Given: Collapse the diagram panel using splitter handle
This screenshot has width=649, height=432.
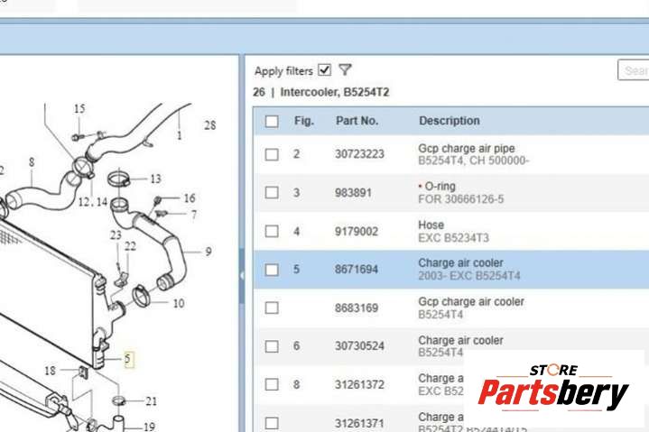Looking at the screenshot, I should [242, 273].
